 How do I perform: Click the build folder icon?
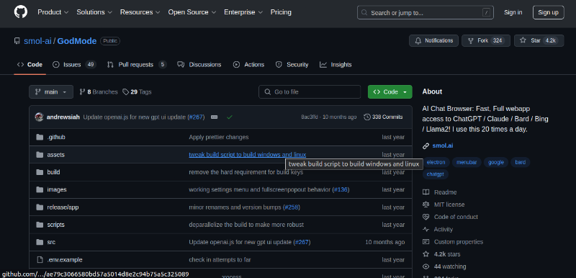click(x=40, y=172)
